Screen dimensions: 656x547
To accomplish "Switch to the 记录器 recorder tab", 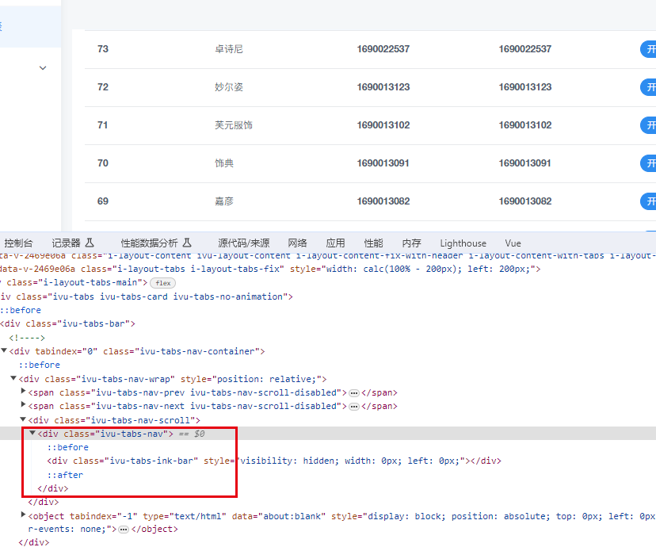I will click(66, 243).
